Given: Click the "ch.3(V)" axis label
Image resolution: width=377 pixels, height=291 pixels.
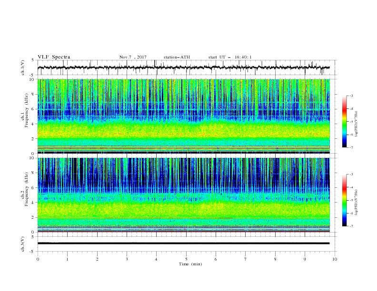Looking at the screenshot, I should point(23,244).
